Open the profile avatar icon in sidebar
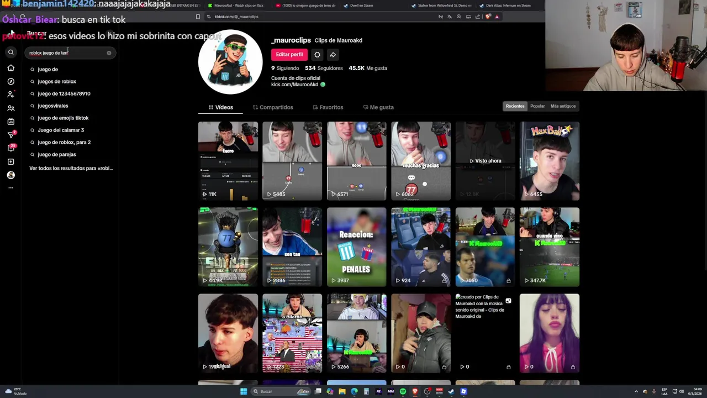The width and height of the screenshot is (707, 398). tap(10, 175)
